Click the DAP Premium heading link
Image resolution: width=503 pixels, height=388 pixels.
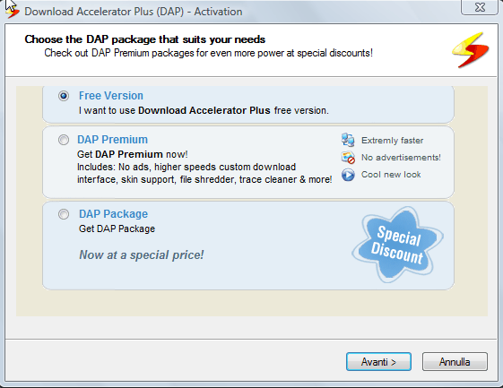point(113,140)
